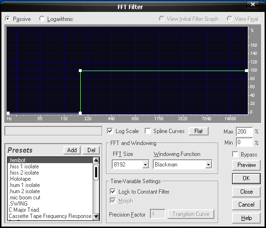The image size is (266, 228).
Task: Open the FFT Size dropdown
Action: pos(145,164)
